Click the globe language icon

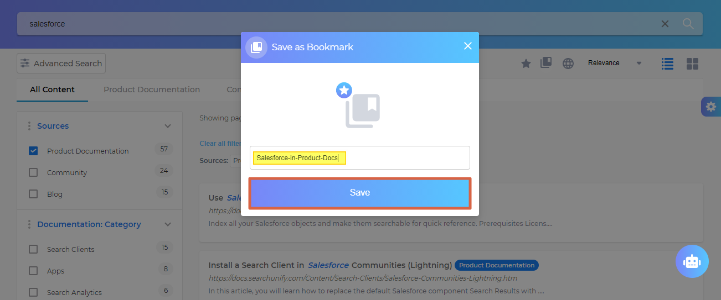pos(568,64)
